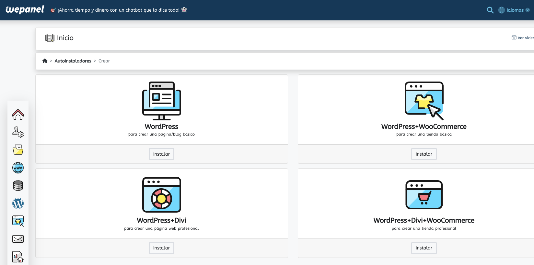Image resolution: width=534 pixels, height=265 pixels.
Task: Go to Autoinstaladores in the breadcrumb
Action: 73,61
